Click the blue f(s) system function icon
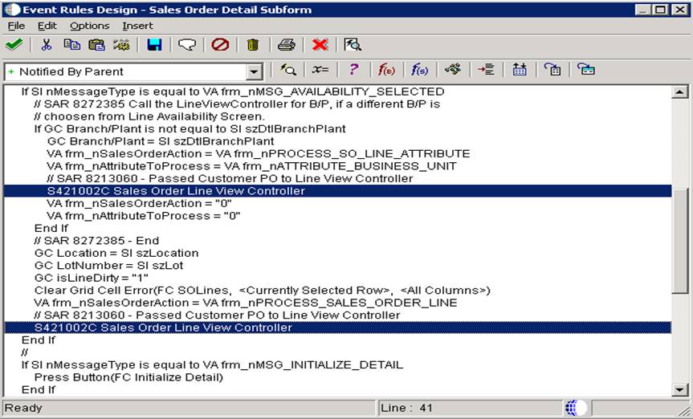693x419 pixels. (x=419, y=69)
